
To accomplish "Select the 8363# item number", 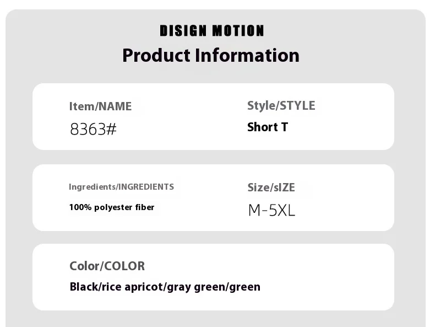I will coord(93,130).
